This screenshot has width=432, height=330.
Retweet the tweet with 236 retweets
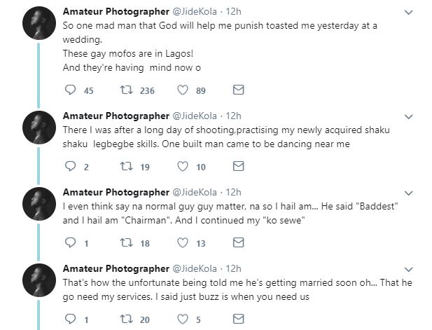pyautogui.click(x=127, y=90)
